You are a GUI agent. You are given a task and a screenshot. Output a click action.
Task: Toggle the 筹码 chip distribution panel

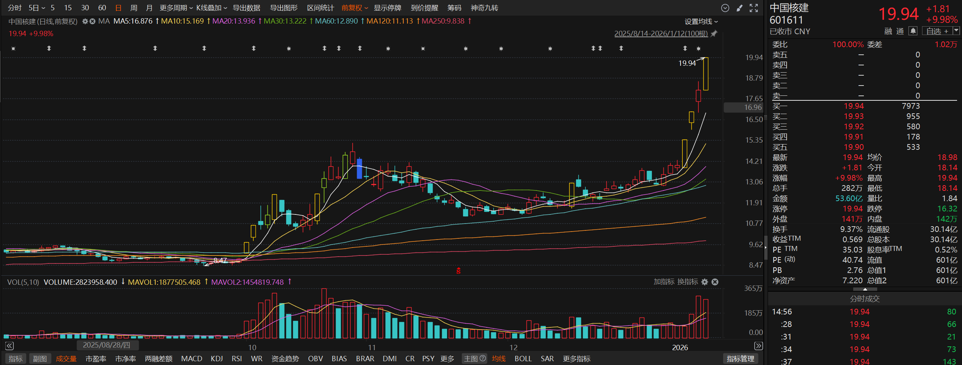[x=454, y=8]
